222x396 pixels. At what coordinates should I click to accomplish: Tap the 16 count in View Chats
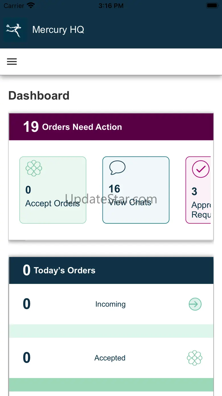tap(114, 189)
